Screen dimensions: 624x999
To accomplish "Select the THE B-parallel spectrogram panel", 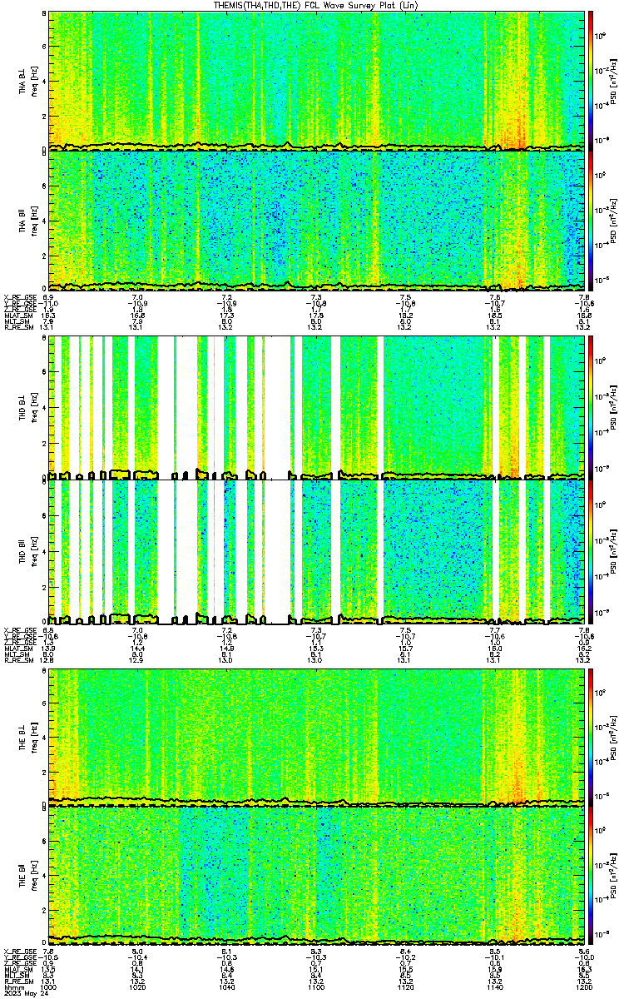I will [x=316, y=876].
